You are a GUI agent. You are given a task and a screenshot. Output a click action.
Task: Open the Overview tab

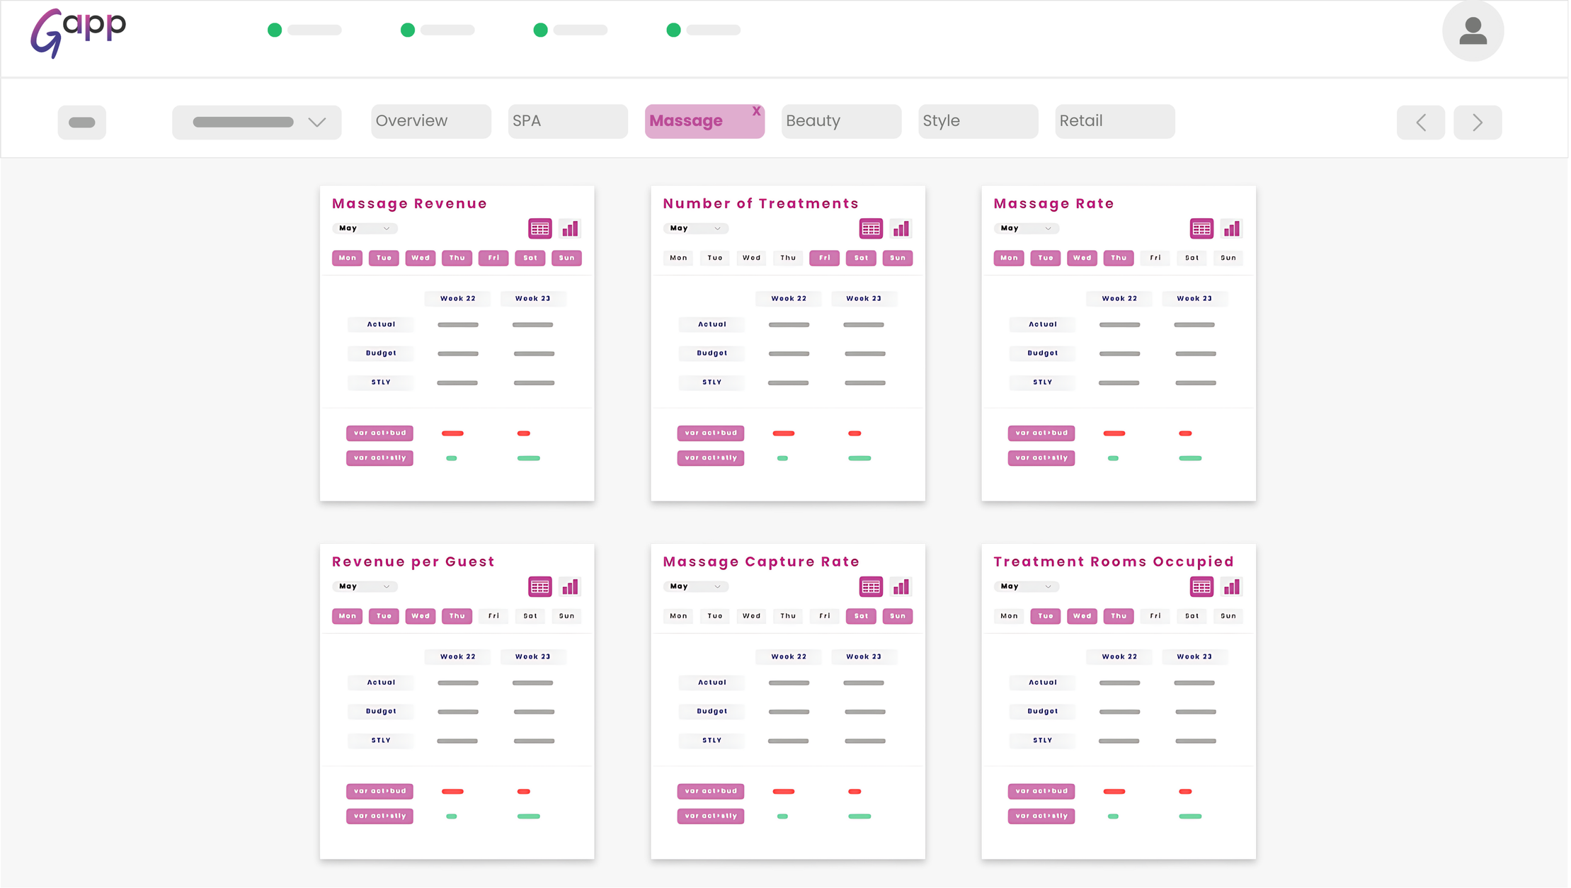pyautogui.click(x=431, y=122)
